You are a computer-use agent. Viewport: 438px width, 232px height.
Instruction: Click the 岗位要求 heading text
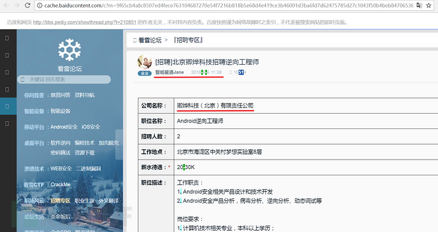190,219
